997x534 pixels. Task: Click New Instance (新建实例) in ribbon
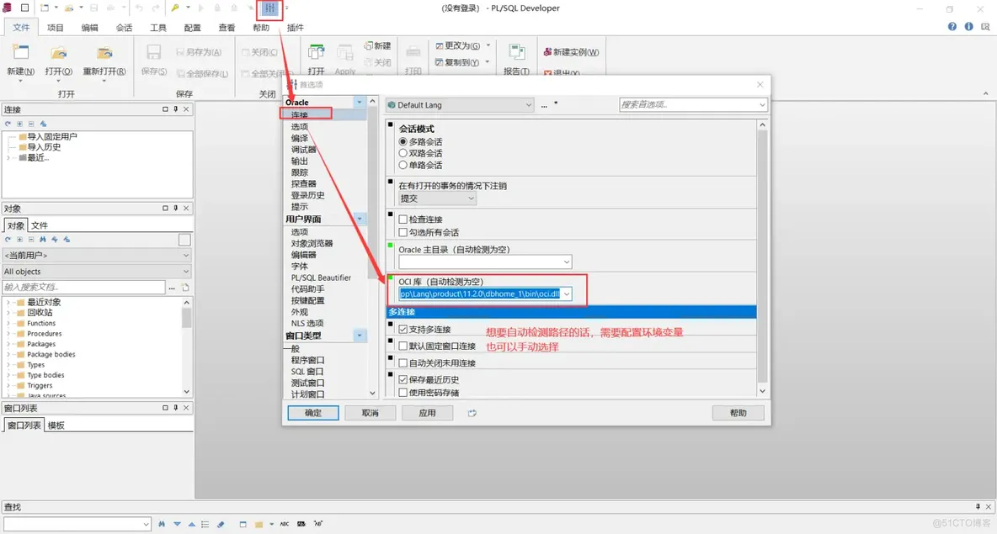point(571,52)
